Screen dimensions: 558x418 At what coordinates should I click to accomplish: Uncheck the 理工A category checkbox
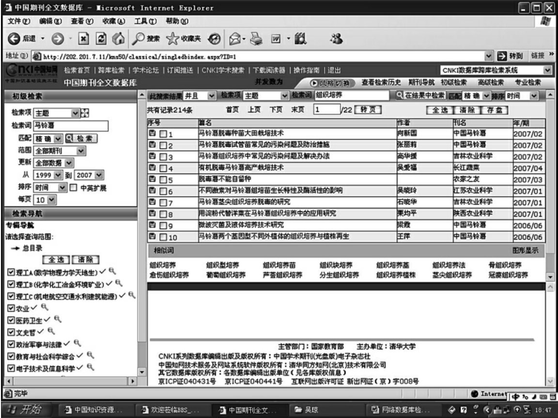tap(11, 273)
